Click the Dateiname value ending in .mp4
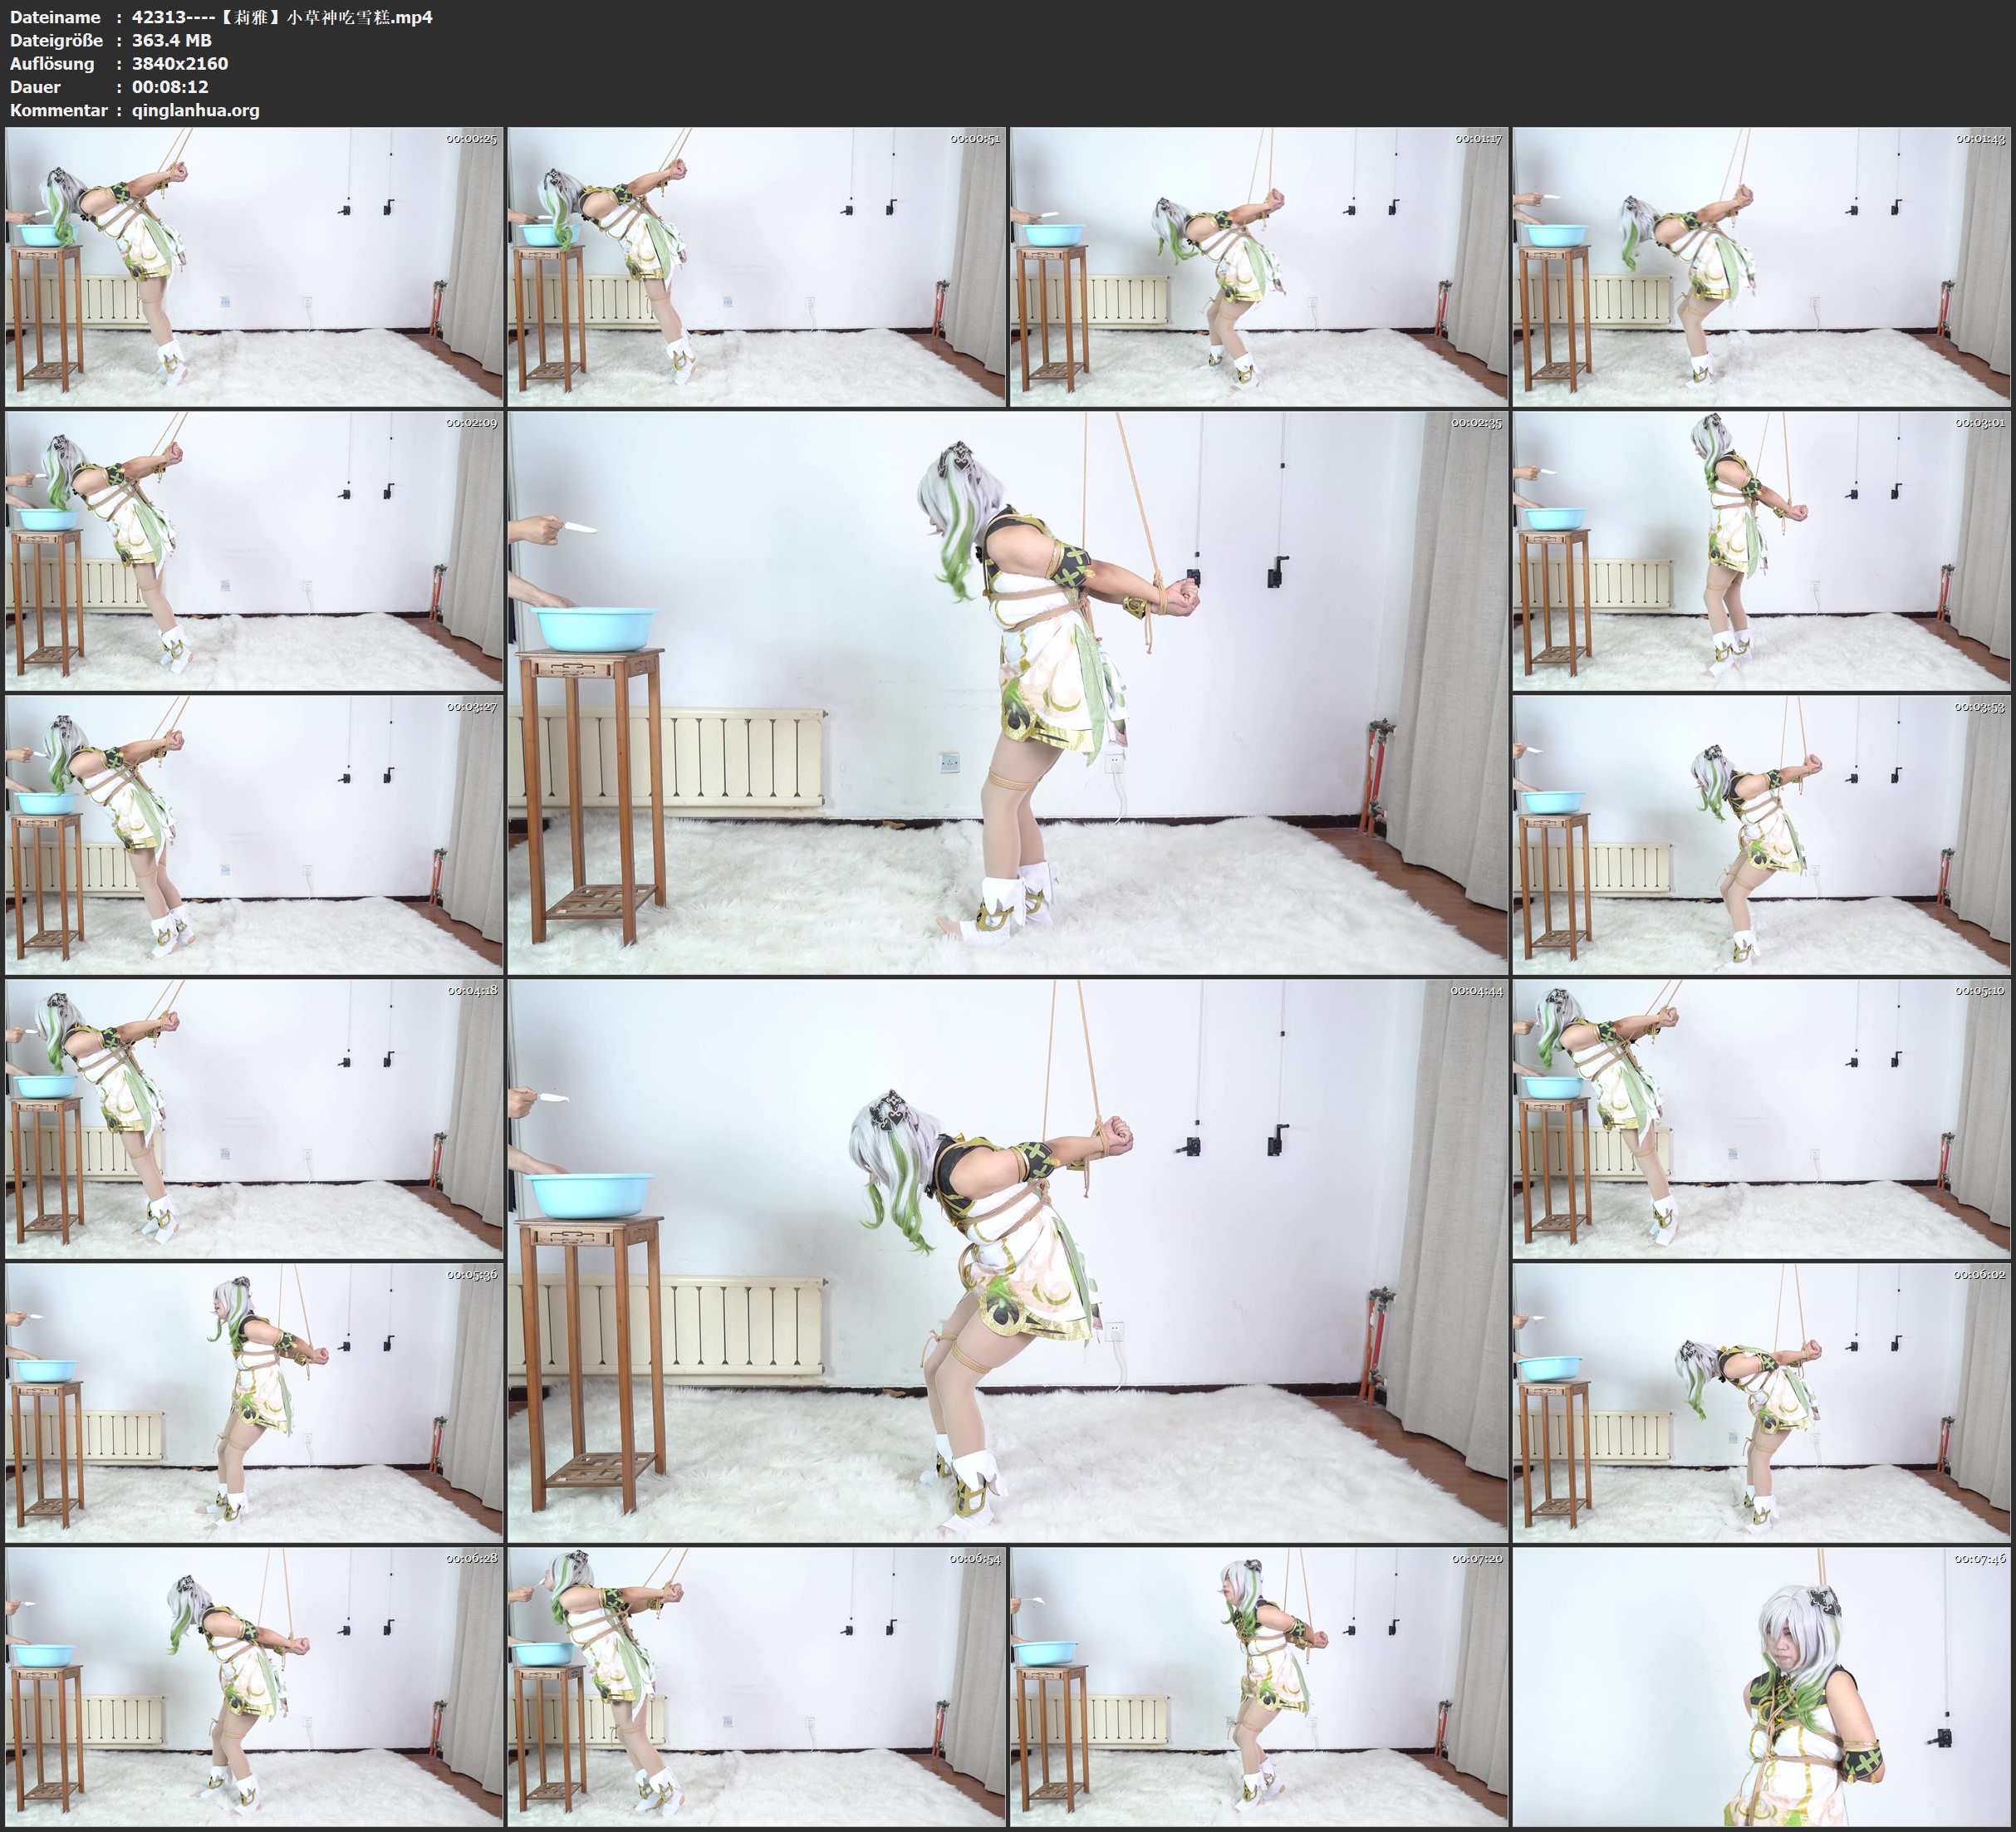2016x1832 pixels. coord(282,17)
